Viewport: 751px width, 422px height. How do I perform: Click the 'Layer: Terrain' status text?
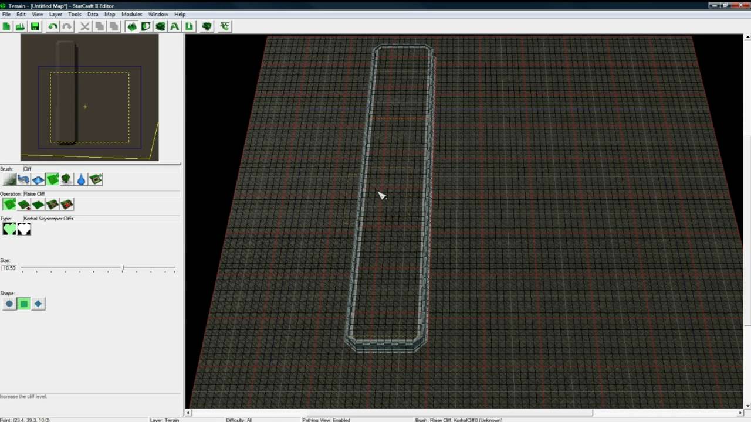[164, 420]
